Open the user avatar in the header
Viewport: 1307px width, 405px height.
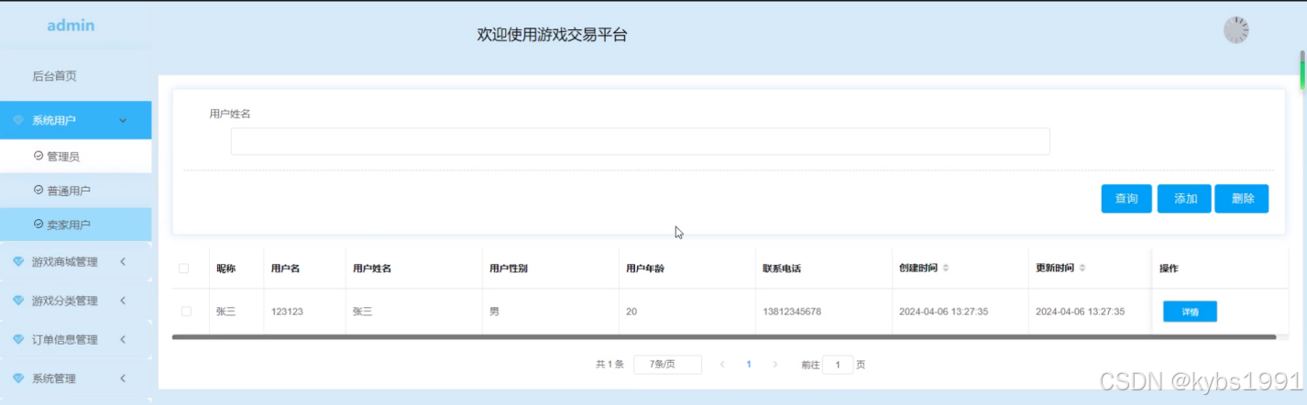tap(1236, 30)
